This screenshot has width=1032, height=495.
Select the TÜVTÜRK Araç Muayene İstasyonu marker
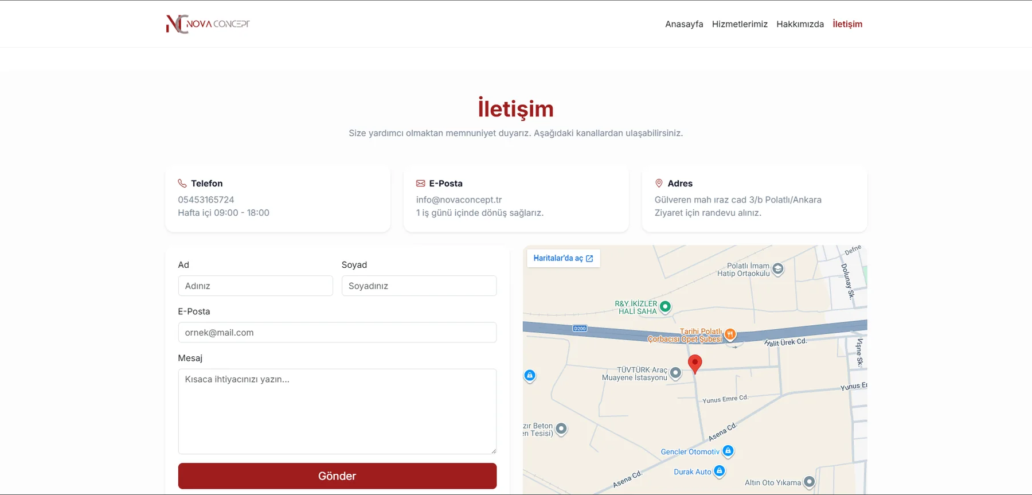676,373
